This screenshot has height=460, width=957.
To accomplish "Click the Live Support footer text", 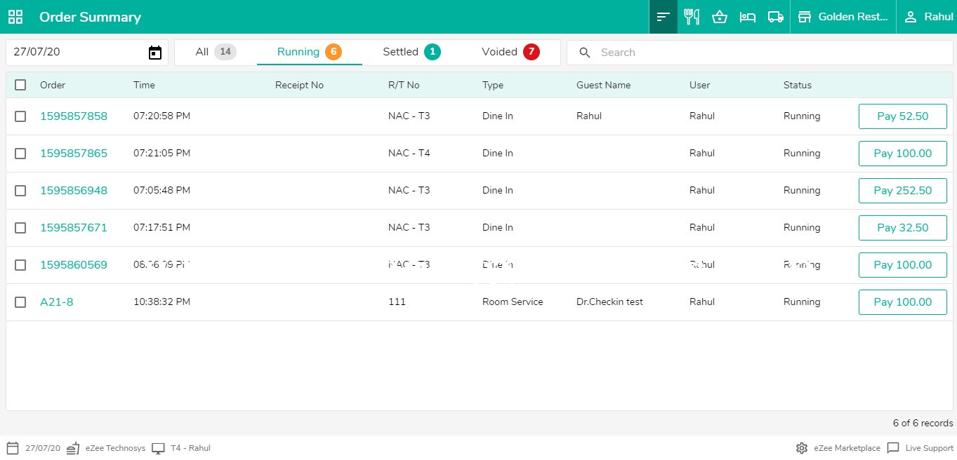I will tap(930, 448).
